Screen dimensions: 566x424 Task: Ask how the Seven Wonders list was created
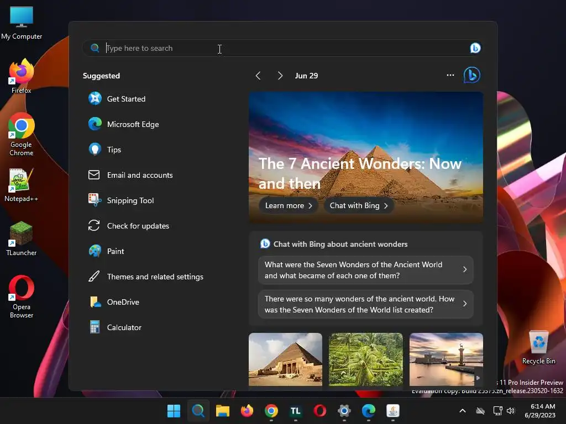tap(366, 304)
